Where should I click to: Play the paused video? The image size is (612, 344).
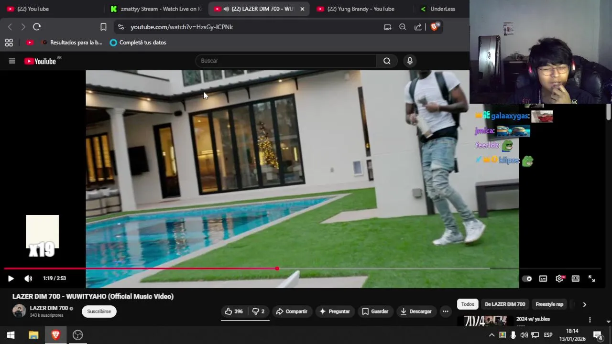pos(11,279)
